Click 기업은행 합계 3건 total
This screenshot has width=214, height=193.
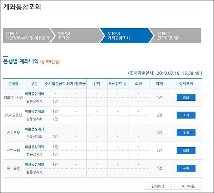point(159,133)
